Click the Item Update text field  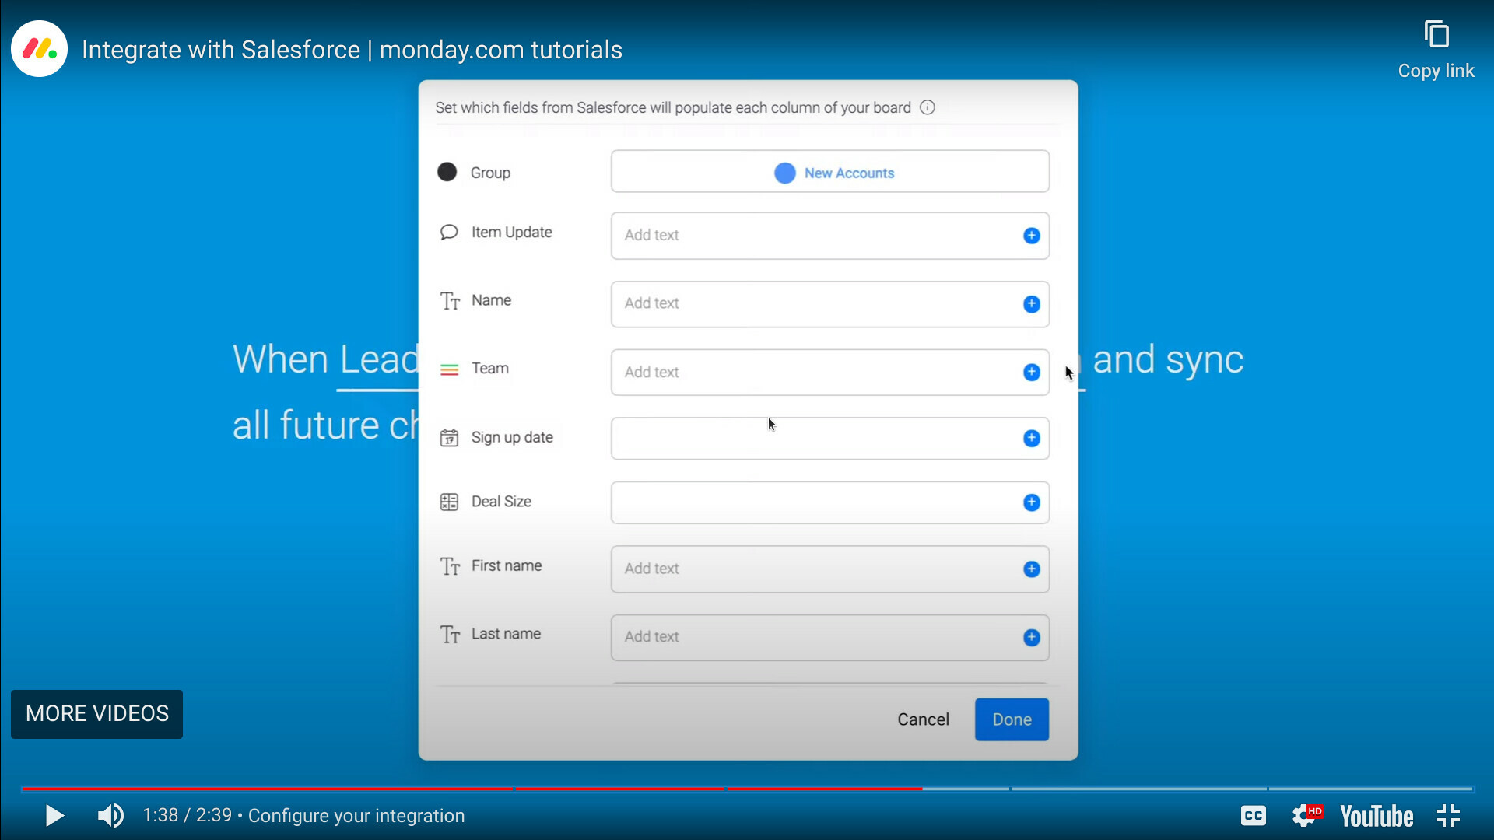point(829,236)
